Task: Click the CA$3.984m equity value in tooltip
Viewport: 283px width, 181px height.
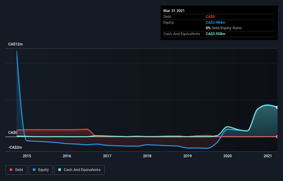Action: tap(215, 22)
